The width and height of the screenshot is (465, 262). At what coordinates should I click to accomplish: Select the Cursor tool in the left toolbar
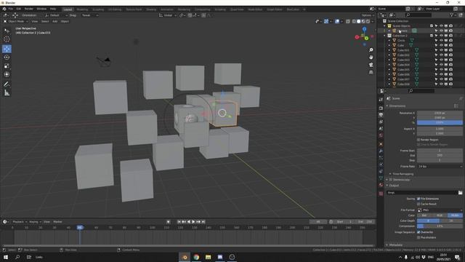coord(7,39)
